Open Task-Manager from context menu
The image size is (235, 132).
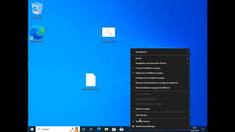tap(160, 115)
